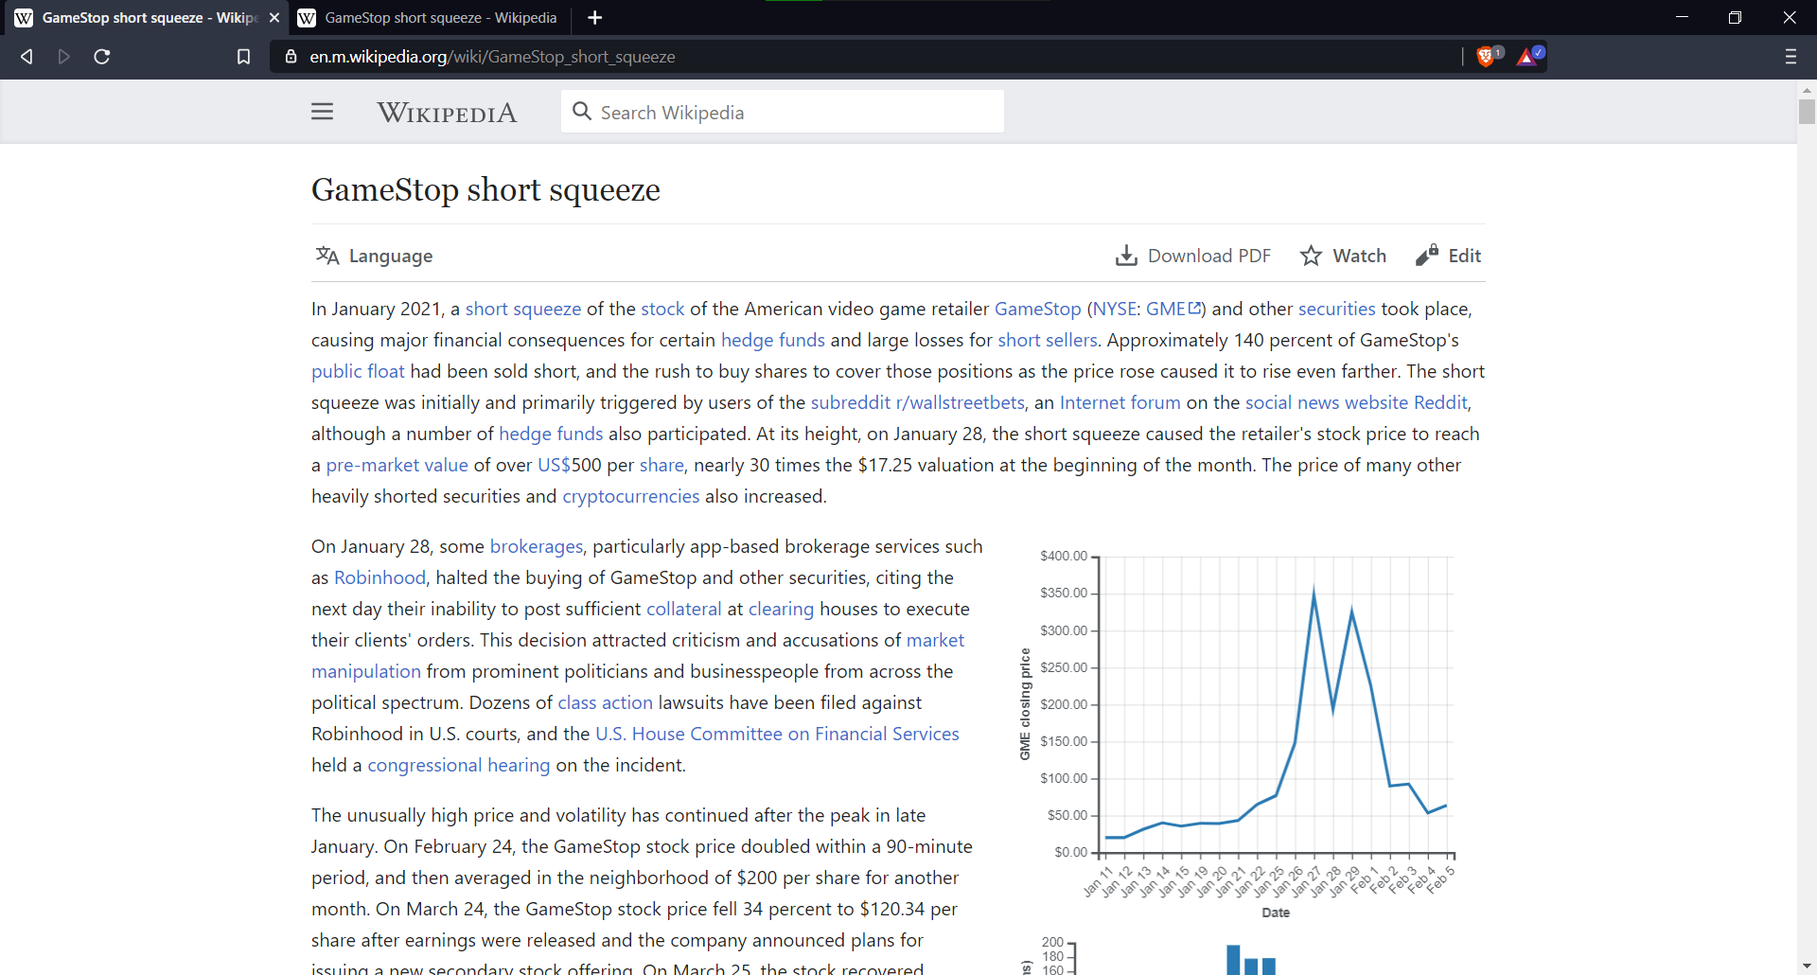Bookmark this page with bookmark icon
Viewport: 1817px width, 975px height.
pyautogui.click(x=243, y=57)
